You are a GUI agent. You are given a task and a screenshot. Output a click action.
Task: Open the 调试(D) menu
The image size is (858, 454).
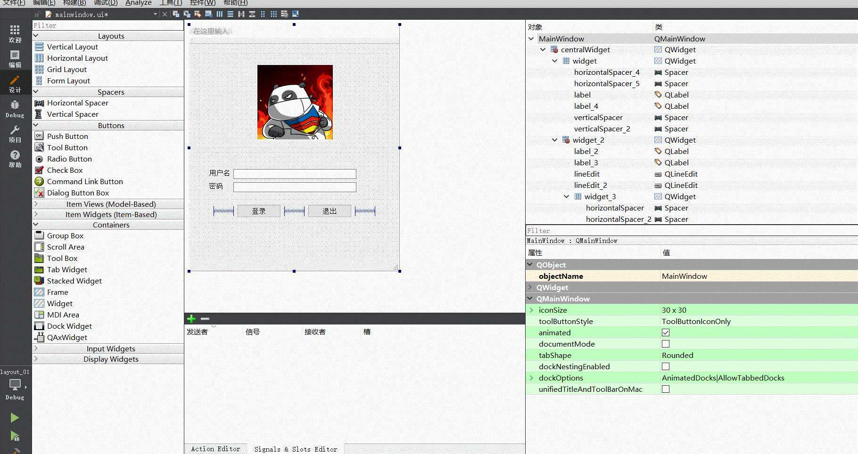(106, 3)
